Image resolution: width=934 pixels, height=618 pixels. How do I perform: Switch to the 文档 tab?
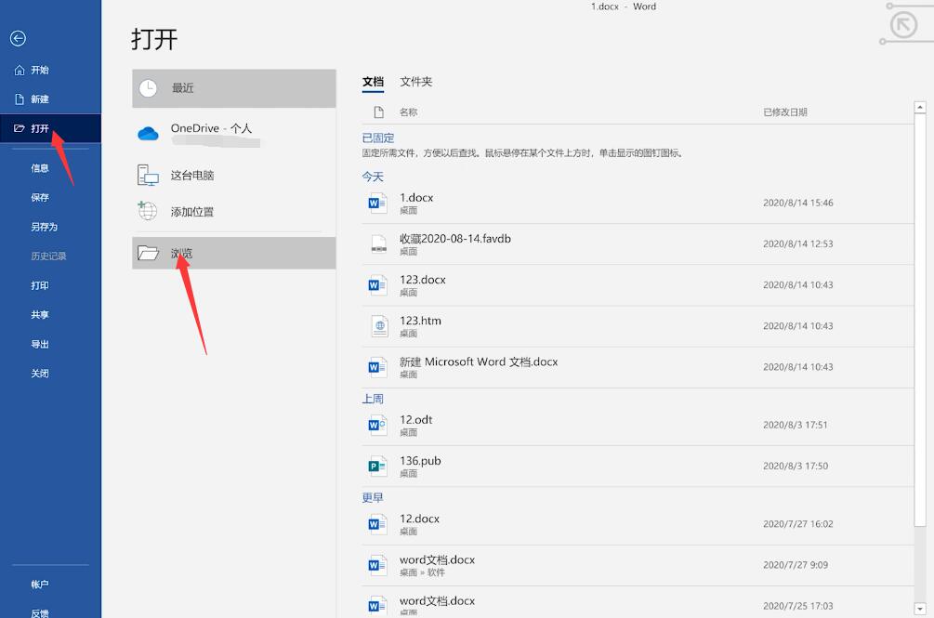tap(373, 82)
